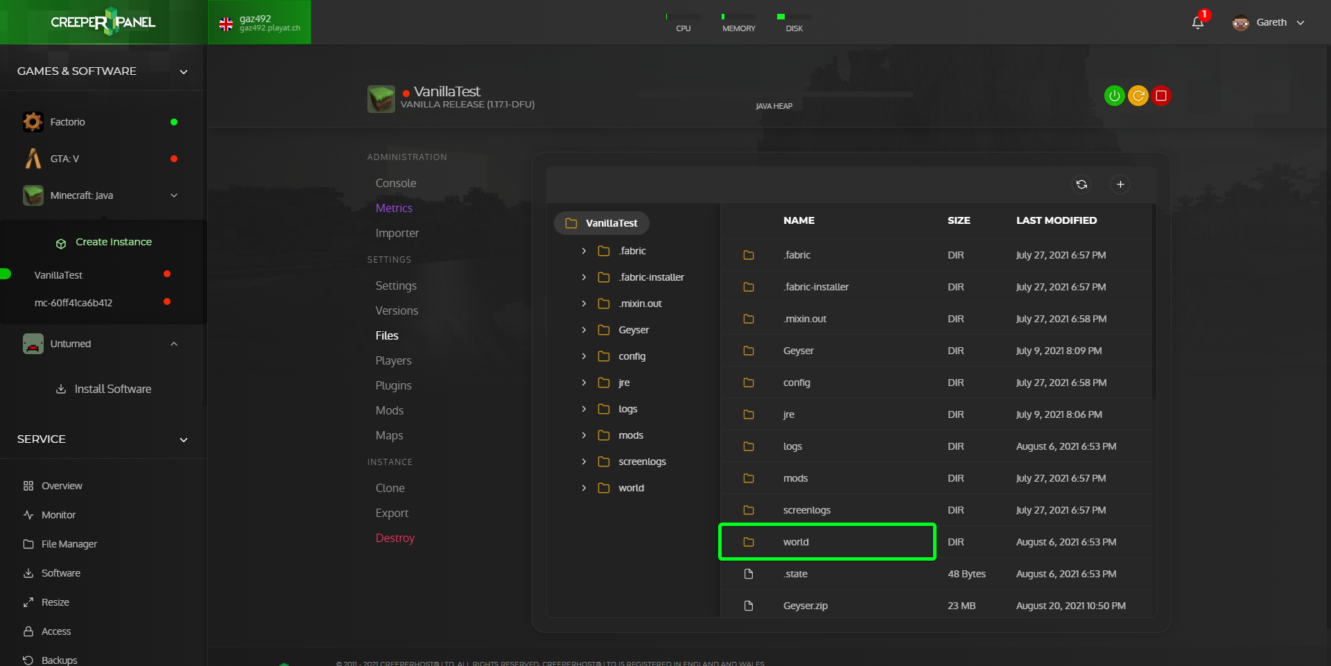
Task: Click the CPU usage indicator
Action: pyautogui.click(x=683, y=23)
